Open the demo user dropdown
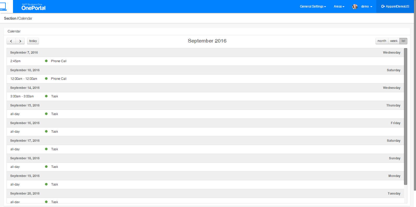The height and width of the screenshot is (207, 416). [366, 6]
